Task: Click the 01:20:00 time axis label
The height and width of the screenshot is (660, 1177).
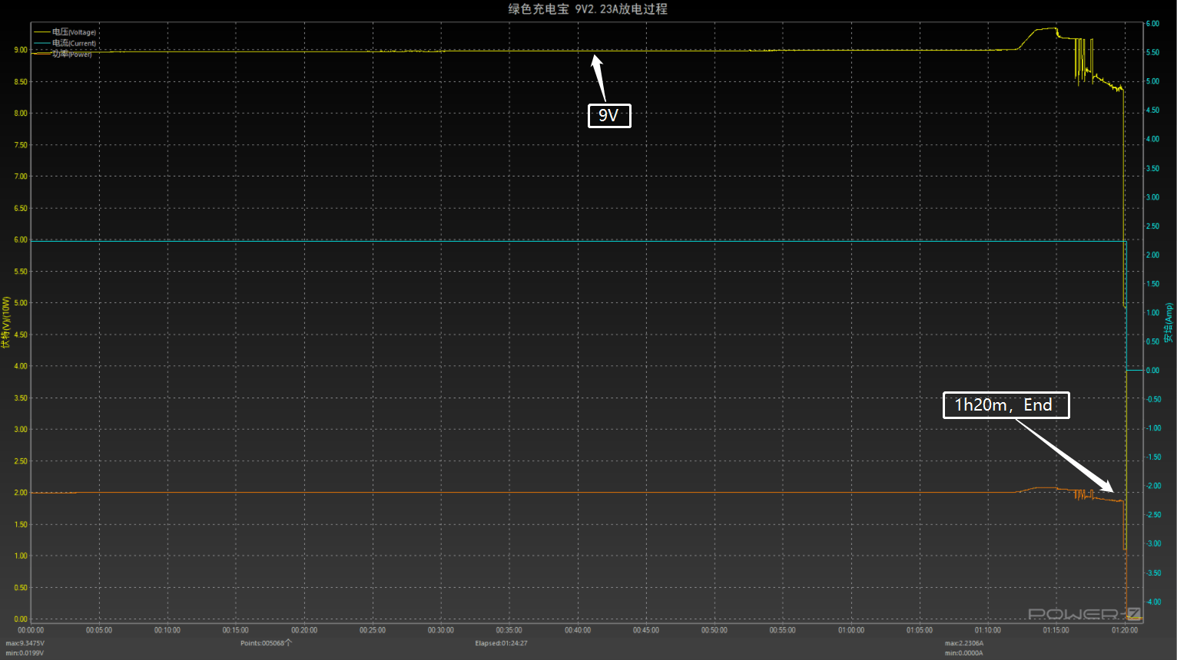Action: click(1125, 630)
